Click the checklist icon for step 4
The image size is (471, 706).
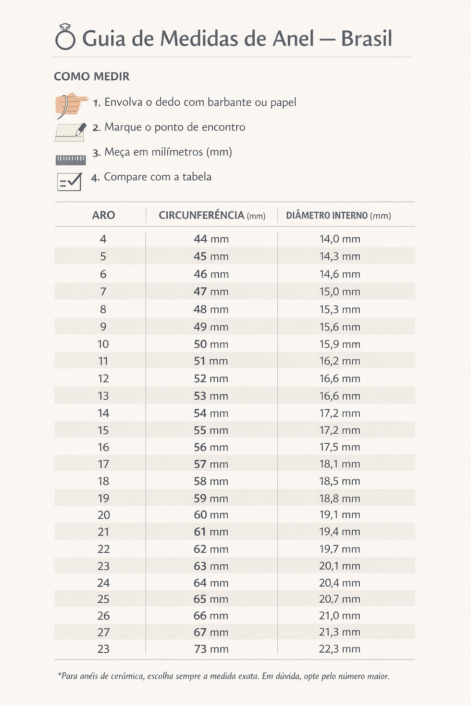click(x=70, y=182)
